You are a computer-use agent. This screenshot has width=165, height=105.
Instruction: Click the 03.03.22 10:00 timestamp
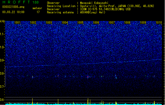click(x=13, y=12)
